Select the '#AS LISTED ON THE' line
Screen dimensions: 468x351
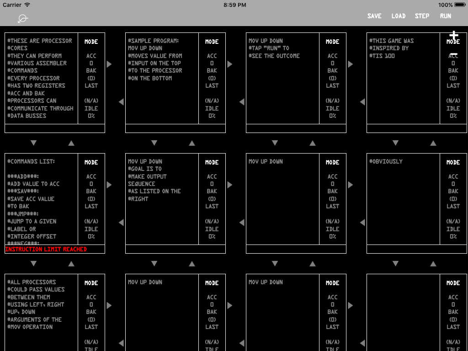pyautogui.click(x=154, y=191)
